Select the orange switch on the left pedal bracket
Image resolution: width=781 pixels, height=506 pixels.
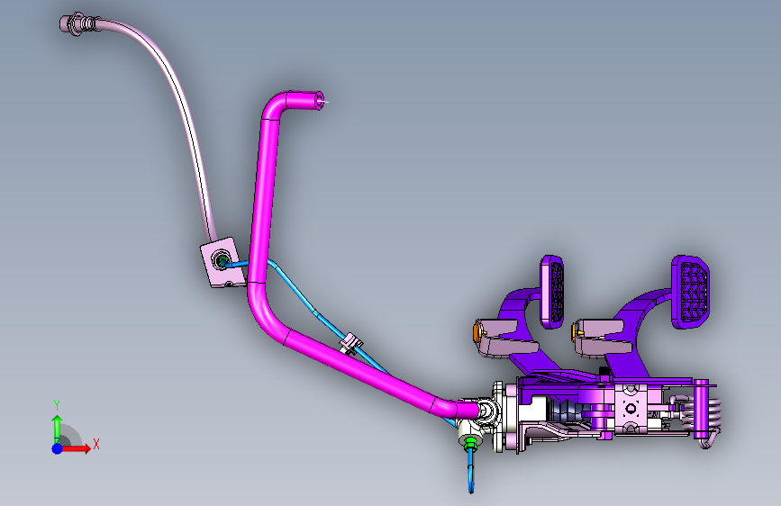point(477,331)
